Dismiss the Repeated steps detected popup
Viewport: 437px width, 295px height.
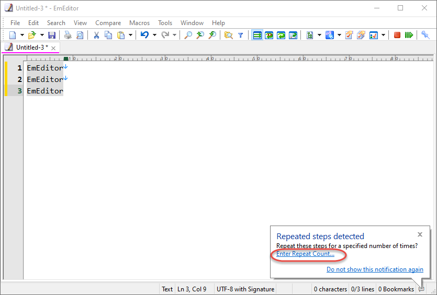coord(420,234)
